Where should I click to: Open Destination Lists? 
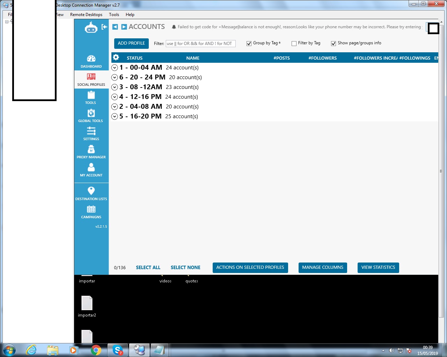click(x=91, y=194)
